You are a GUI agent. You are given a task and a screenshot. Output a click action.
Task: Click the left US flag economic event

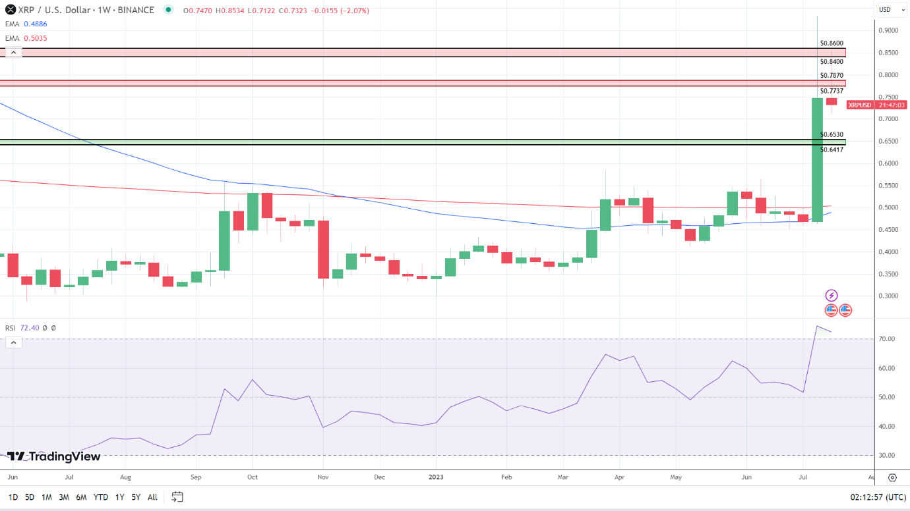[x=831, y=309]
